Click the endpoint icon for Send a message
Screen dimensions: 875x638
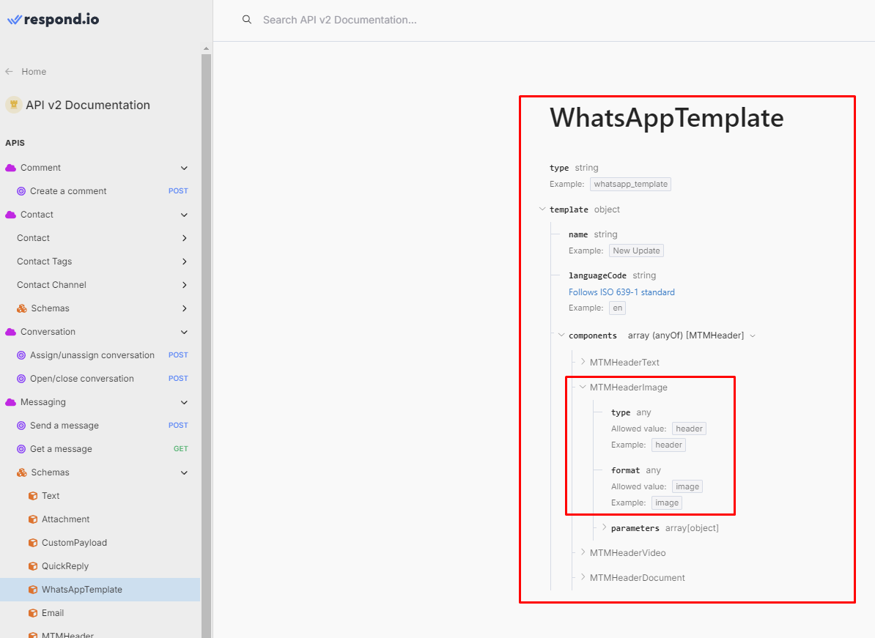pyautogui.click(x=21, y=426)
